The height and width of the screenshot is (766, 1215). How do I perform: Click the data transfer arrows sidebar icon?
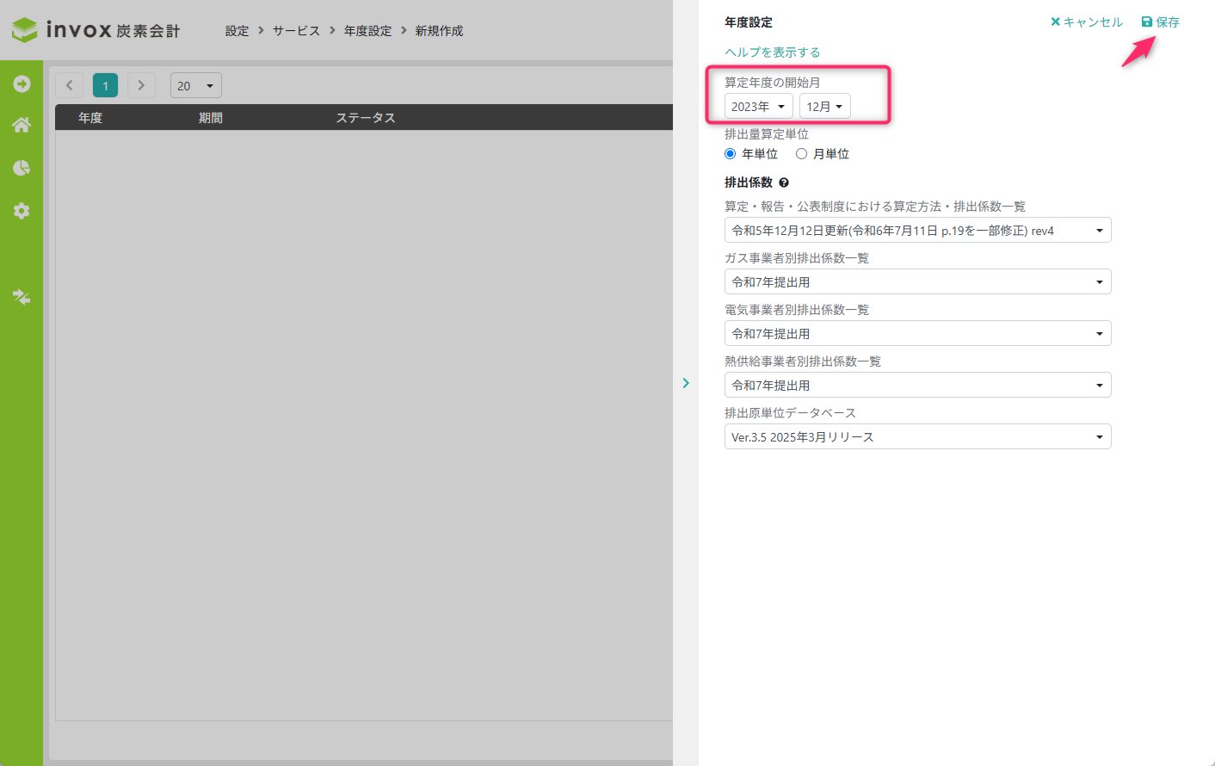click(x=22, y=297)
